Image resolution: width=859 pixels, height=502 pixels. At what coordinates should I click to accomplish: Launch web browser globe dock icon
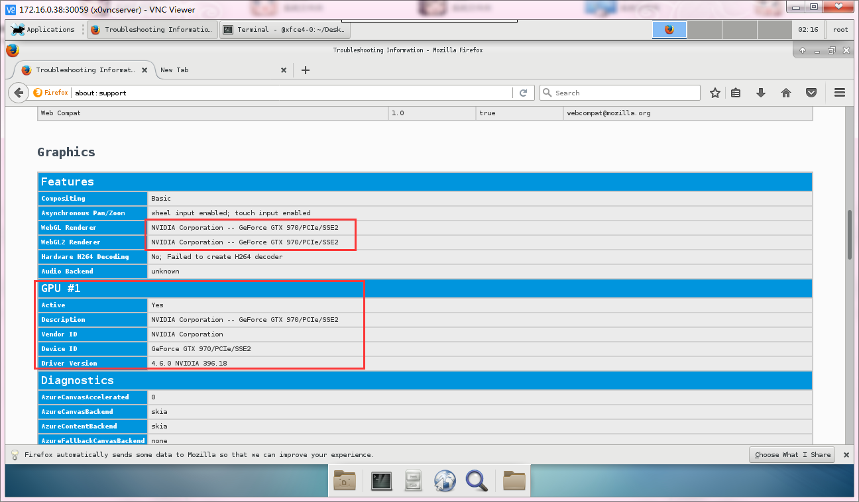point(444,481)
